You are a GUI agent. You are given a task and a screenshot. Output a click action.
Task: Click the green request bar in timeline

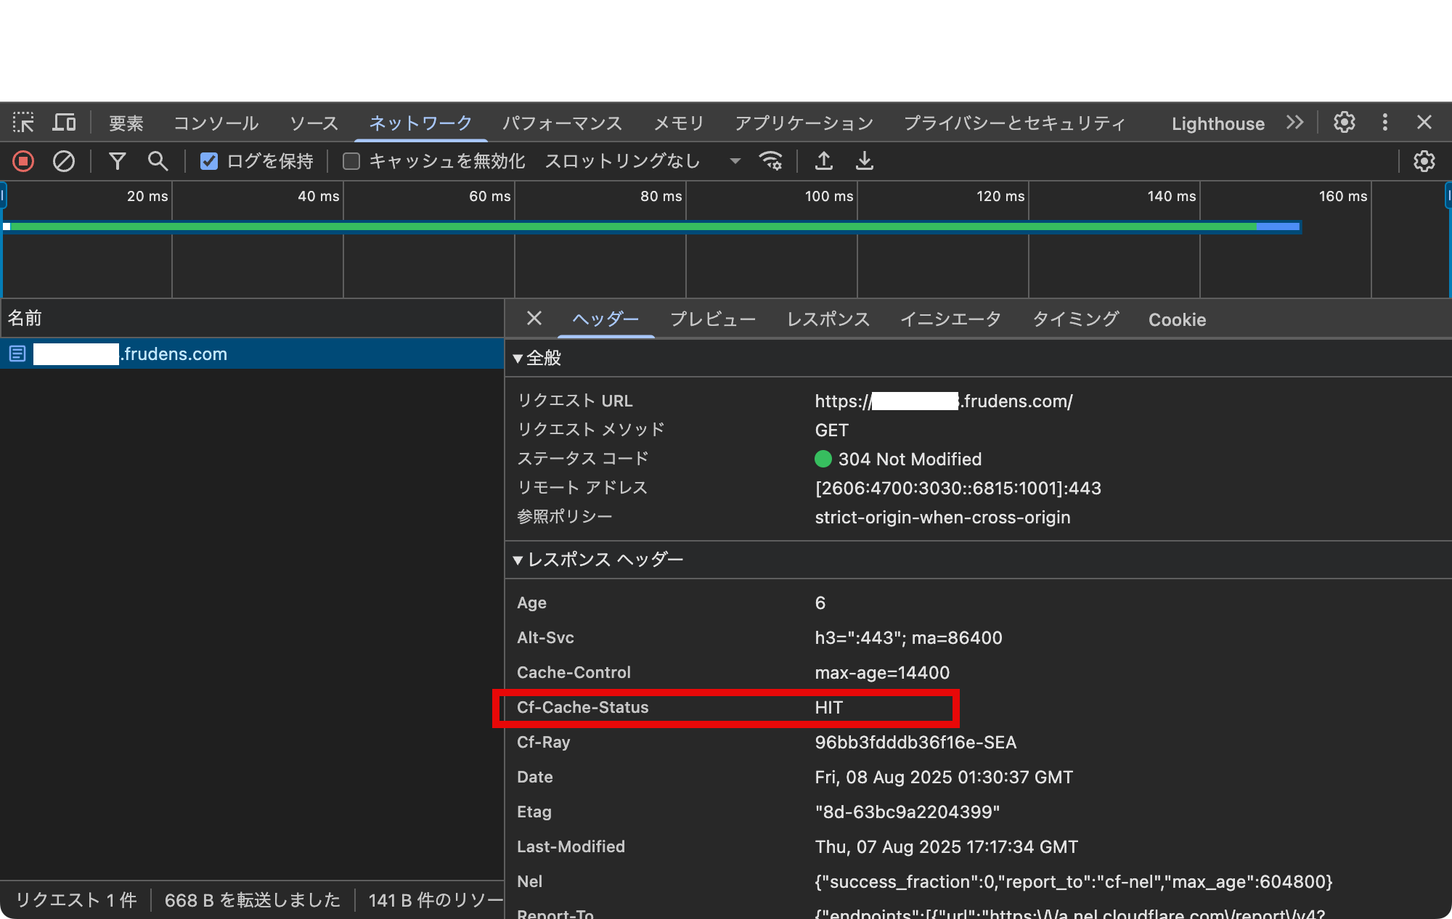click(x=633, y=226)
